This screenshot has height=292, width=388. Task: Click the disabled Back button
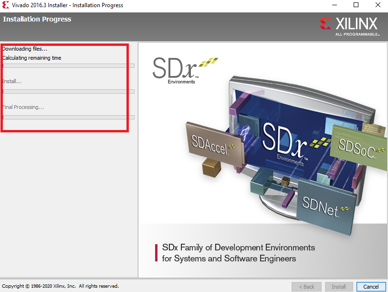click(x=306, y=287)
